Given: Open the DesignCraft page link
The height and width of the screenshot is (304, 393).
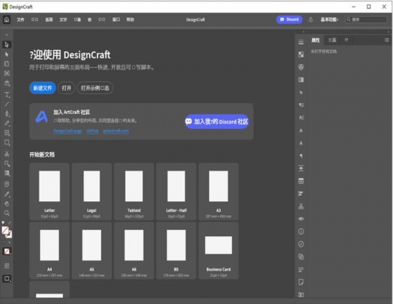Looking at the screenshot, I should [x=67, y=131].
